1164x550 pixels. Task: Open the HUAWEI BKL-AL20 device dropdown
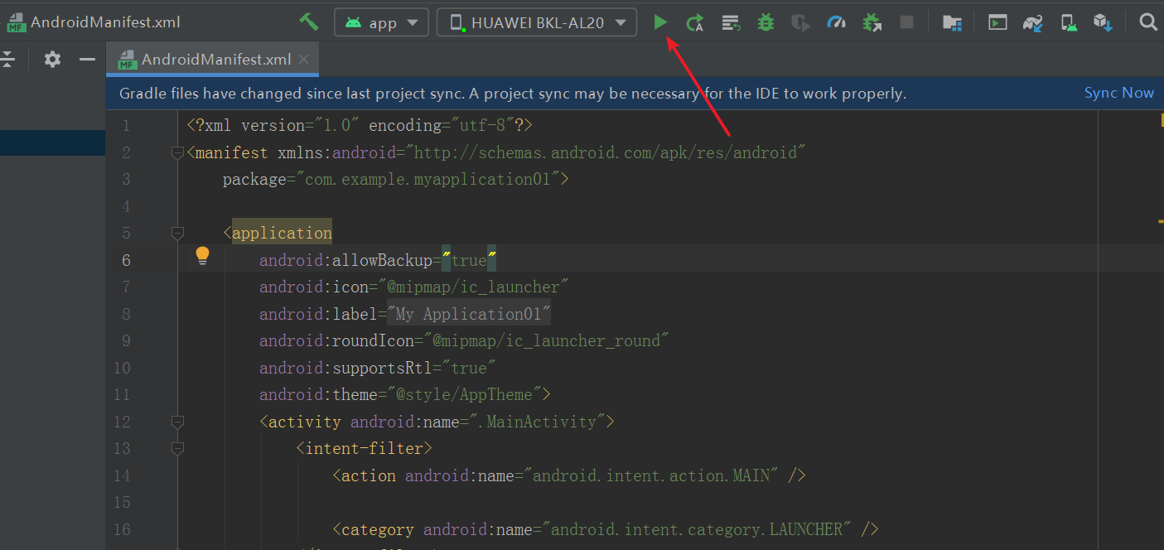pos(537,22)
